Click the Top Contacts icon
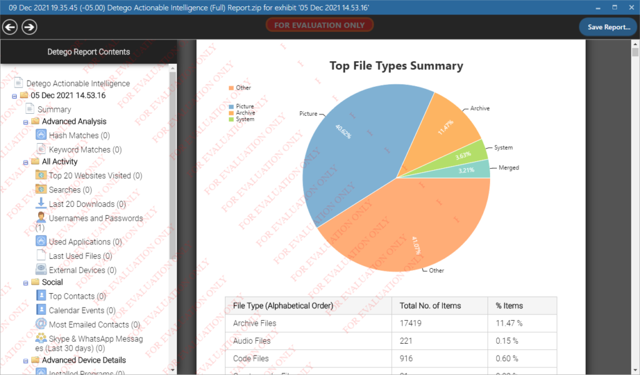Viewport: 640px width, 375px height. tap(41, 296)
